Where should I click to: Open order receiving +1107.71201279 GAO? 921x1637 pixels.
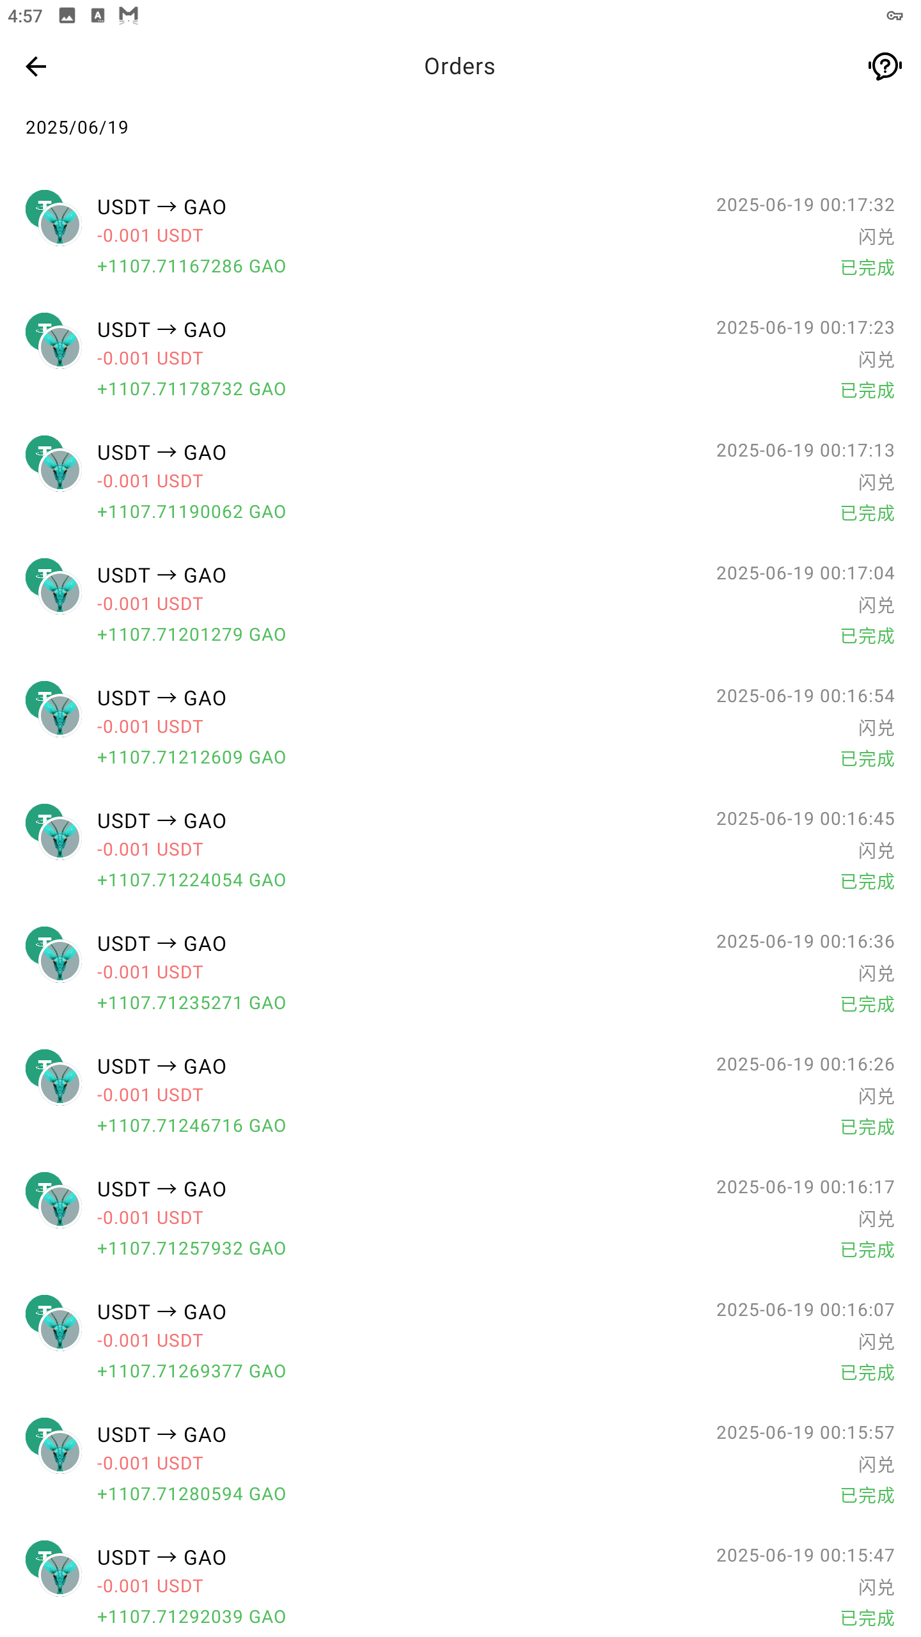[x=460, y=604]
